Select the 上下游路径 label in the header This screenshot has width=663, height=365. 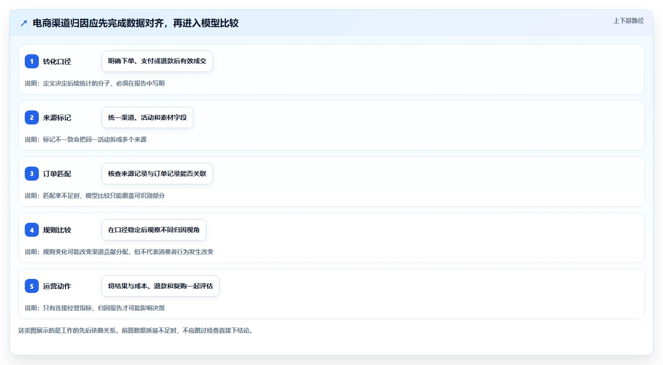[x=628, y=21]
